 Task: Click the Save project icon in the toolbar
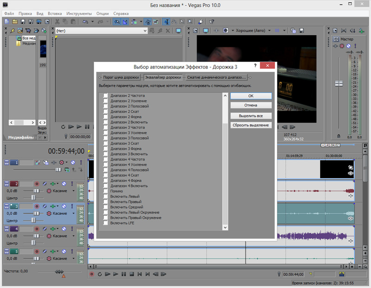pyautogui.click(x=22, y=22)
